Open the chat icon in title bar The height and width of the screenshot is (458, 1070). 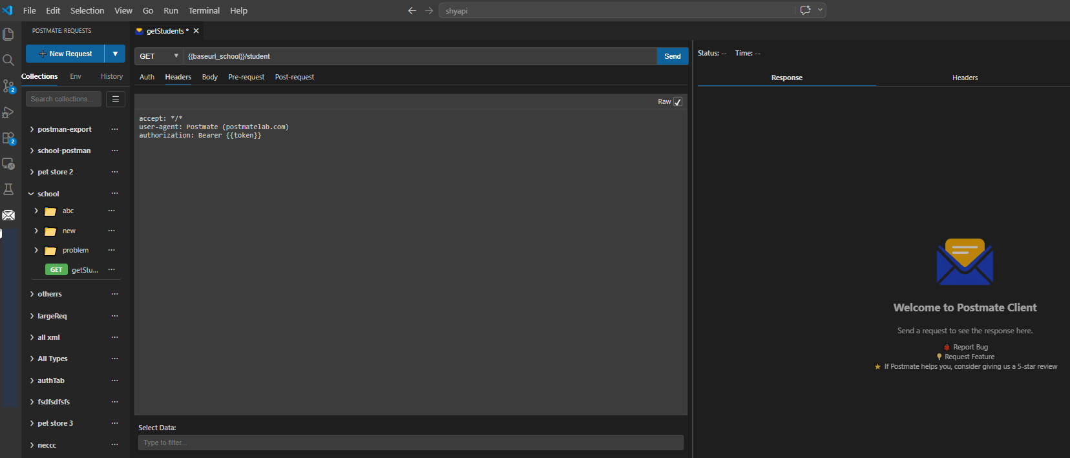coord(805,10)
